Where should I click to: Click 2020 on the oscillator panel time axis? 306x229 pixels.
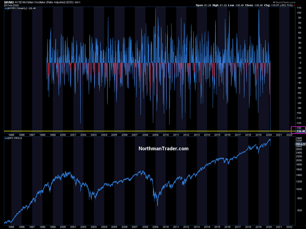pyautogui.click(x=269, y=135)
